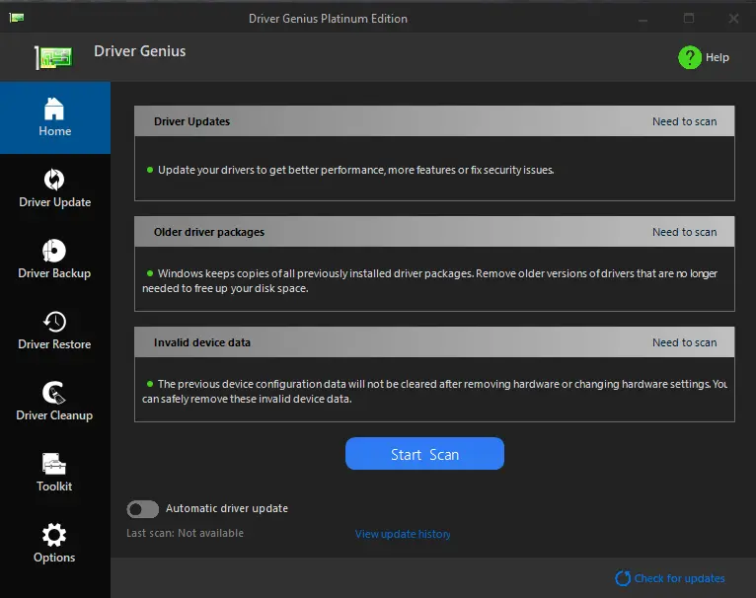Enable the Automatic driver update toggle

pyautogui.click(x=143, y=509)
